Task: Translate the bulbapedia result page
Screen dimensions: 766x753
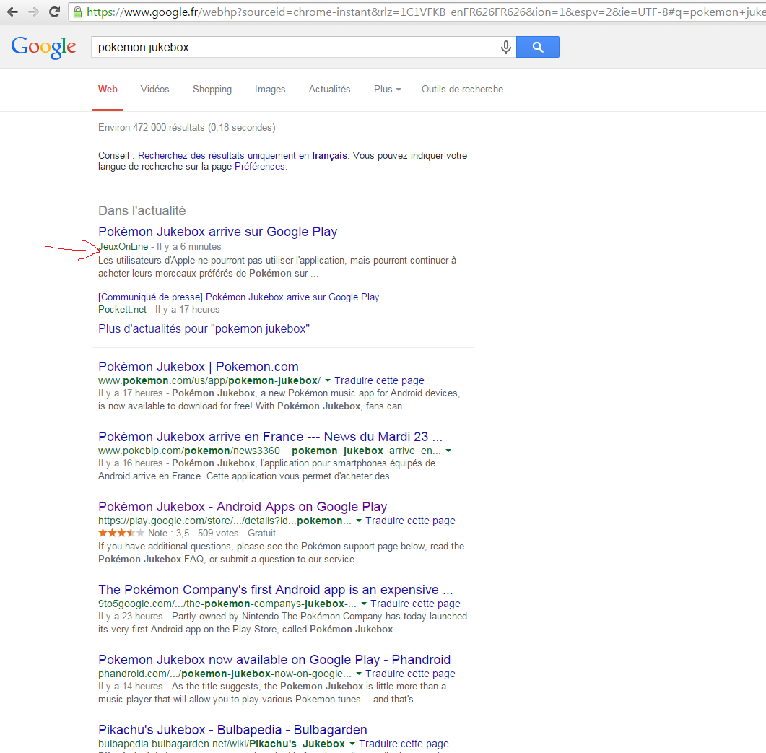Action: [404, 744]
